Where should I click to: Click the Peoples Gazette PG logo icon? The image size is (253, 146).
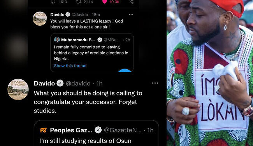44,130
